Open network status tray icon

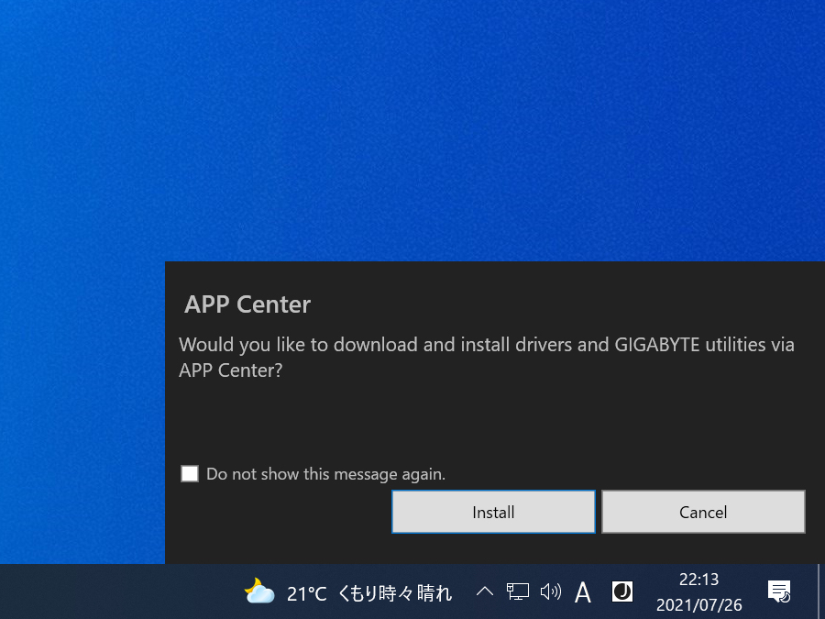pos(518,591)
